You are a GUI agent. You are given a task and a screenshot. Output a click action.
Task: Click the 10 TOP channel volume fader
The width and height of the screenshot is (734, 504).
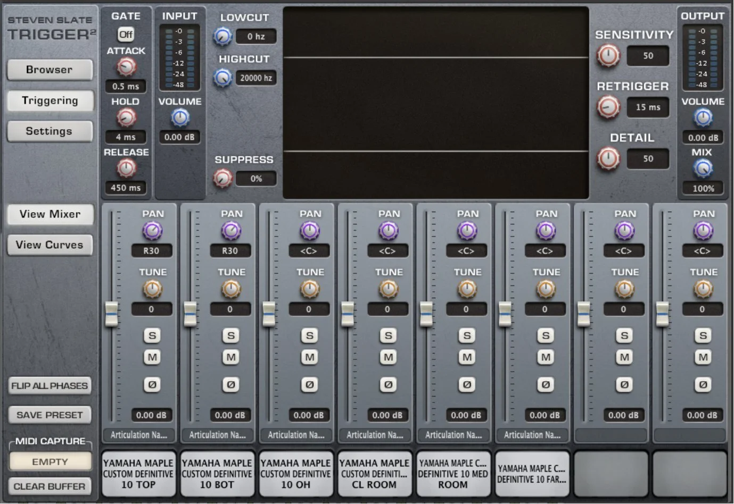tap(111, 314)
